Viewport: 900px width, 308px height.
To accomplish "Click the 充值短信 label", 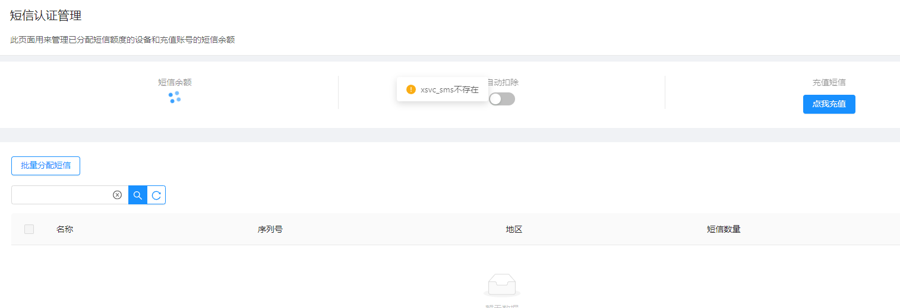I will click(x=829, y=82).
